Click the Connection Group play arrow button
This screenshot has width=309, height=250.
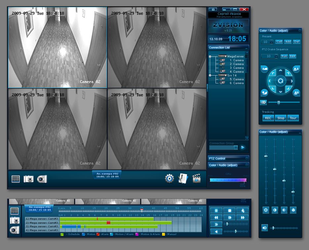point(243,147)
